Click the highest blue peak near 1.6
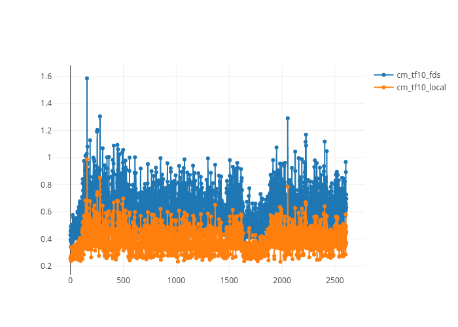Image resolution: width=458 pixels, height=327 pixels. [x=87, y=78]
